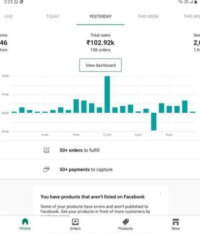The width and height of the screenshot is (200, 234).
Task: Tap the payments card icon beside '50+ payments'
Action: pyautogui.click(x=46, y=169)
